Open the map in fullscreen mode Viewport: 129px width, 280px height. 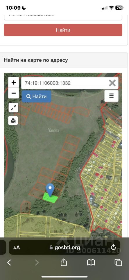(13, 108)
